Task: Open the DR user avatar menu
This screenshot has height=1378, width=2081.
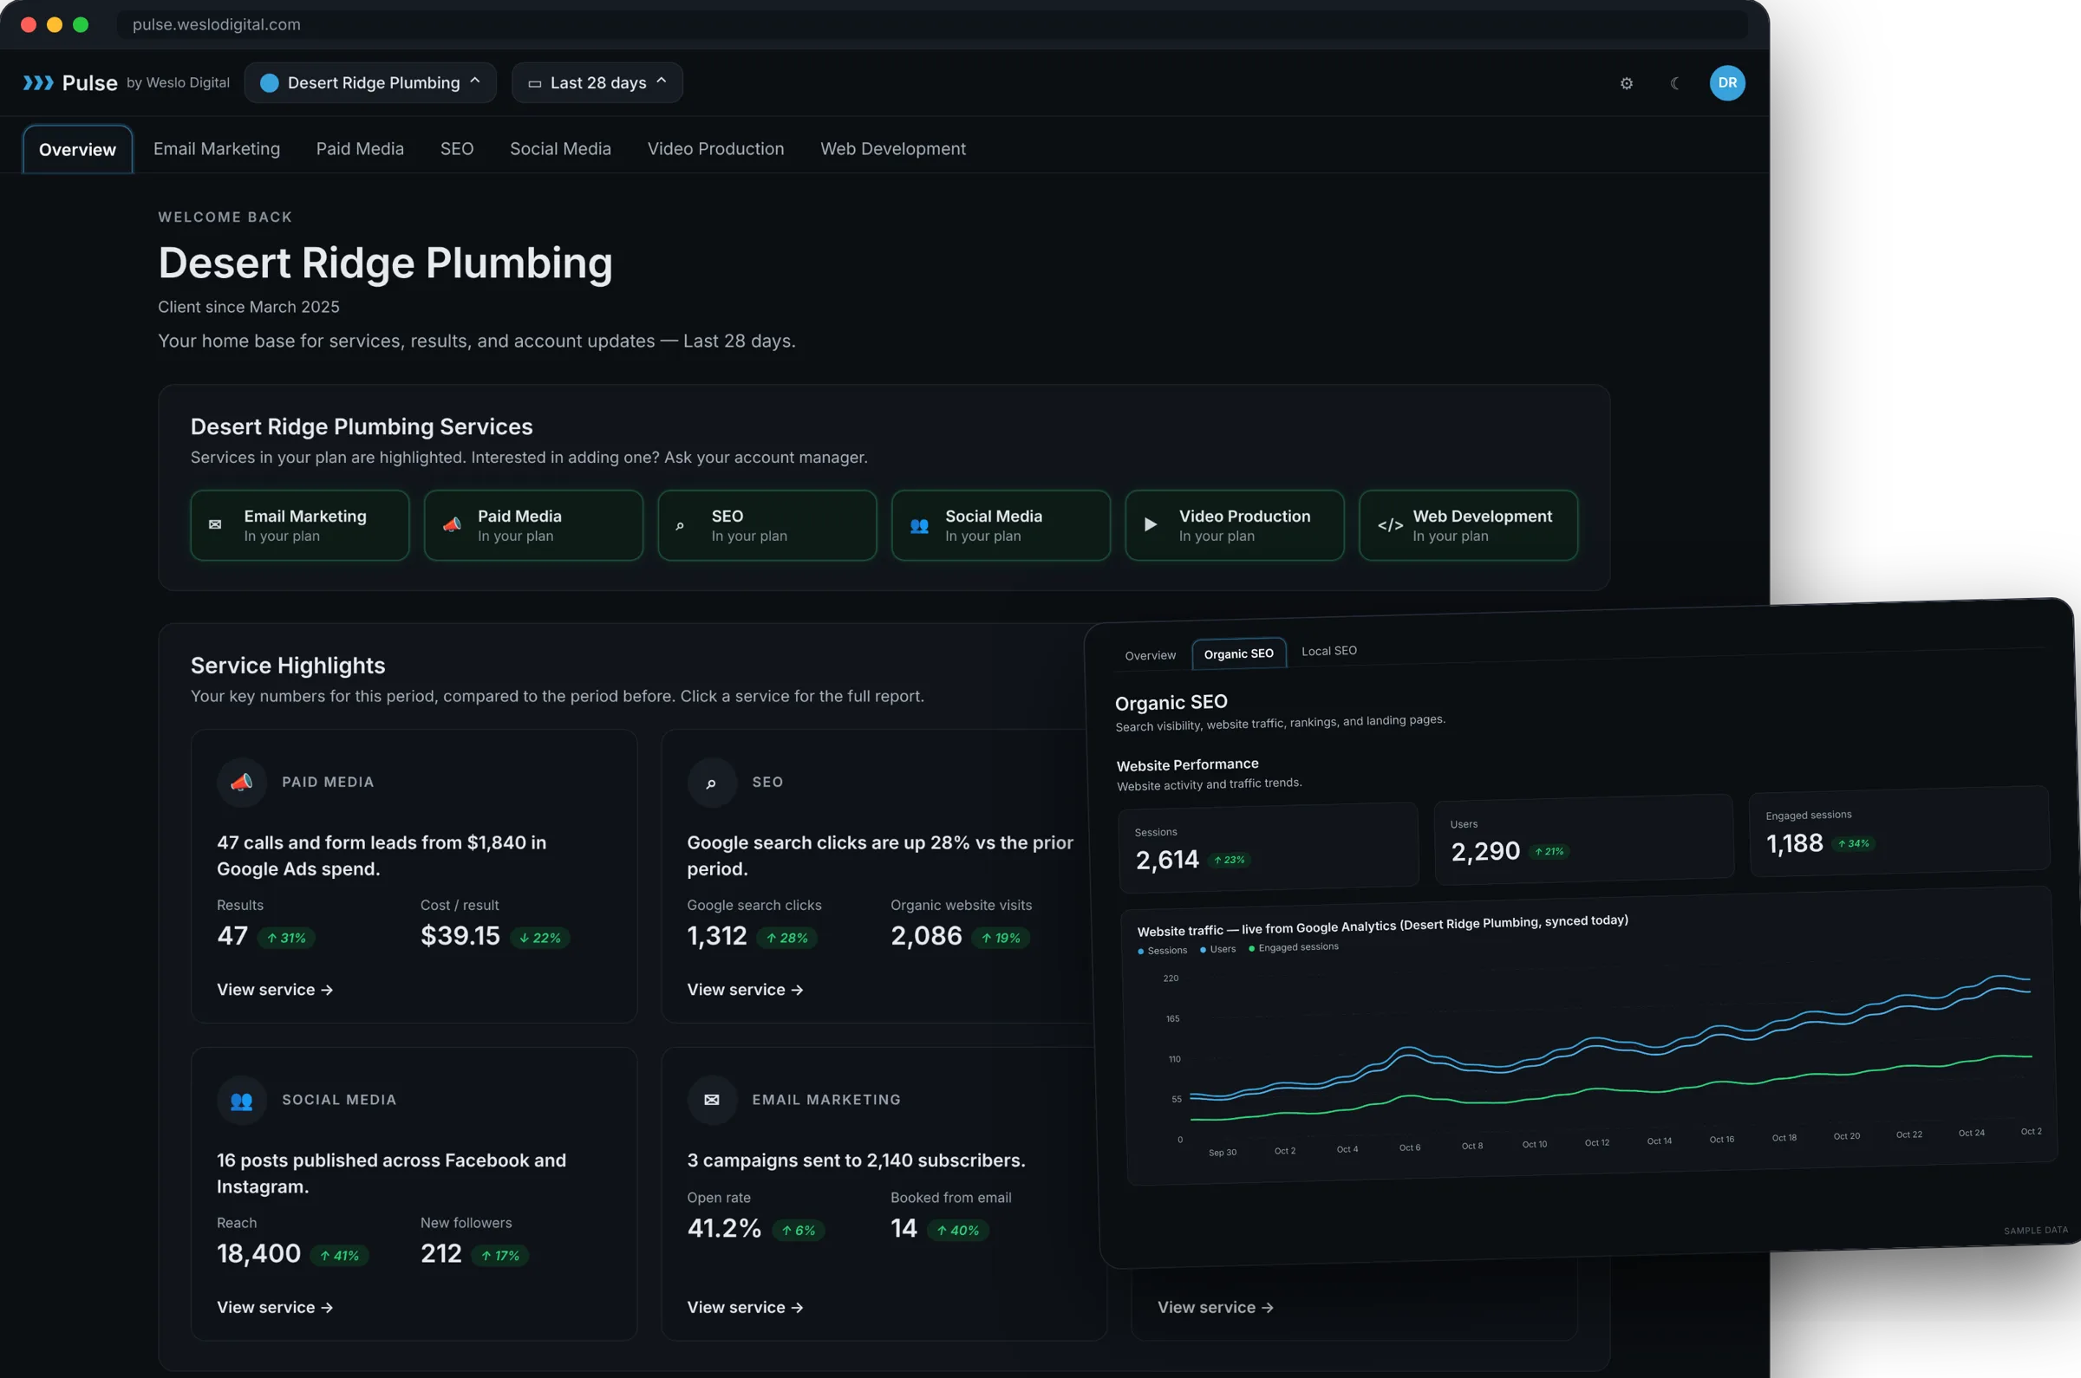Action: tap(1726, 82)
